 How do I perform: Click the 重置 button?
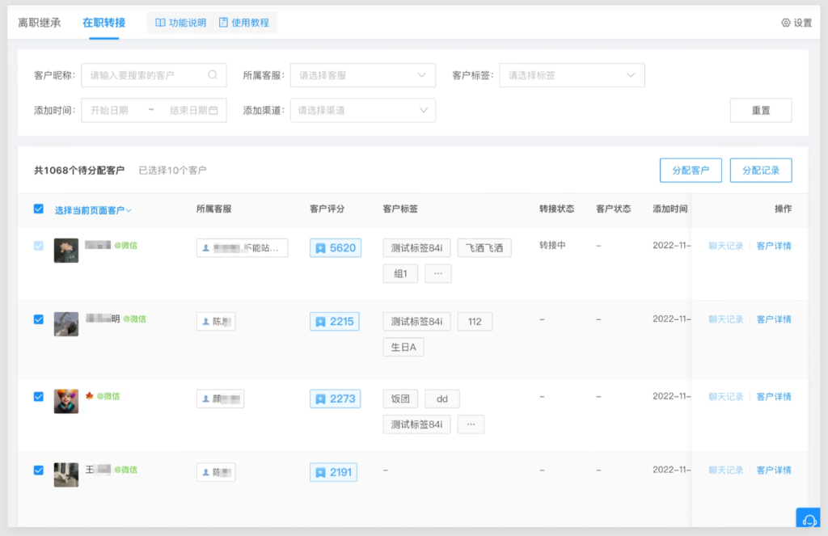pyautogui.click(x=761, y=111)
